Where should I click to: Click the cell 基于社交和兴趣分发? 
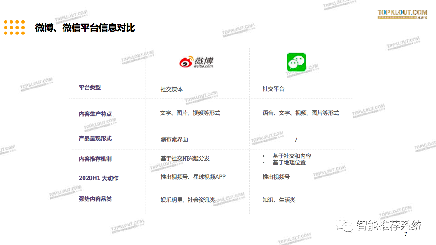click(185, 158)
